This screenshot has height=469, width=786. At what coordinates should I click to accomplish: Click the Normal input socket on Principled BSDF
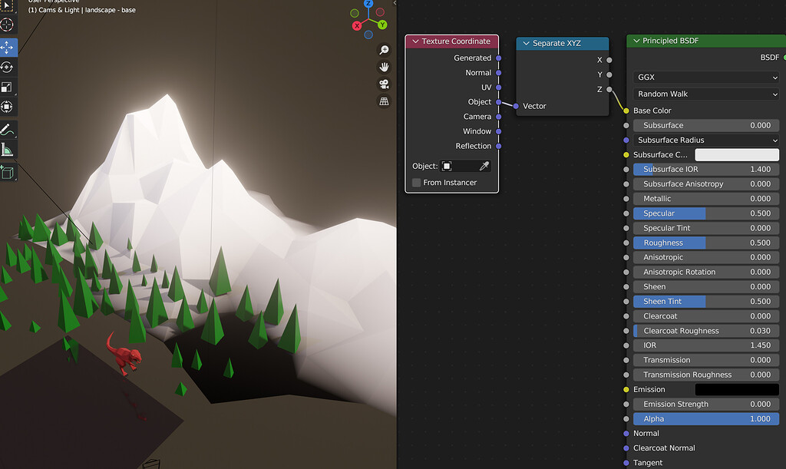tap(626, 434)
